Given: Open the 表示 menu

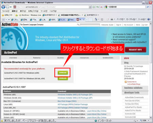Looking at the screenshot, I should [x=23, y=11].
